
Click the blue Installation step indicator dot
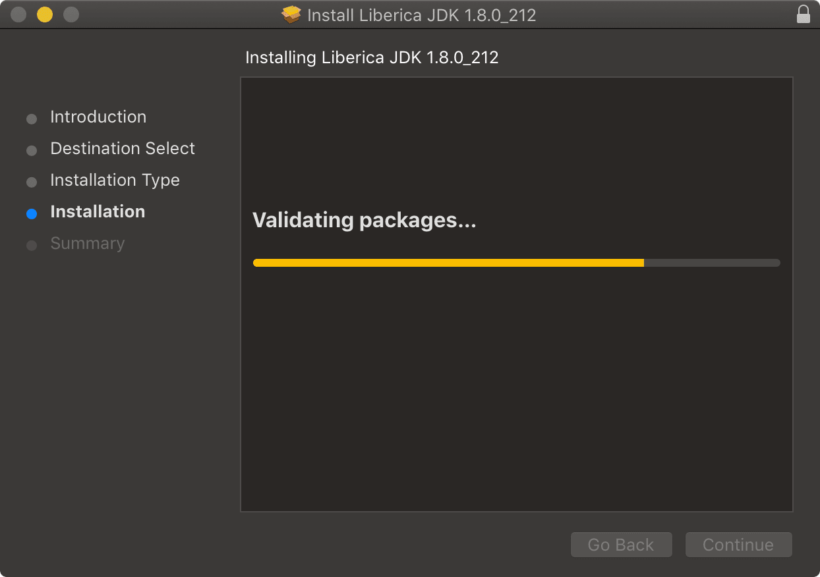coord(32,213)
